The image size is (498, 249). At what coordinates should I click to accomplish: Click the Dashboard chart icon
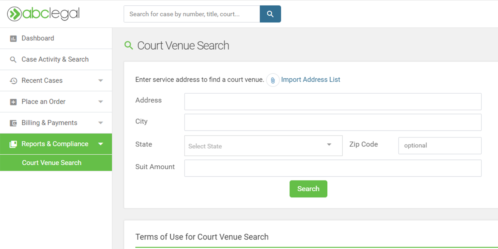click(13, 39)
